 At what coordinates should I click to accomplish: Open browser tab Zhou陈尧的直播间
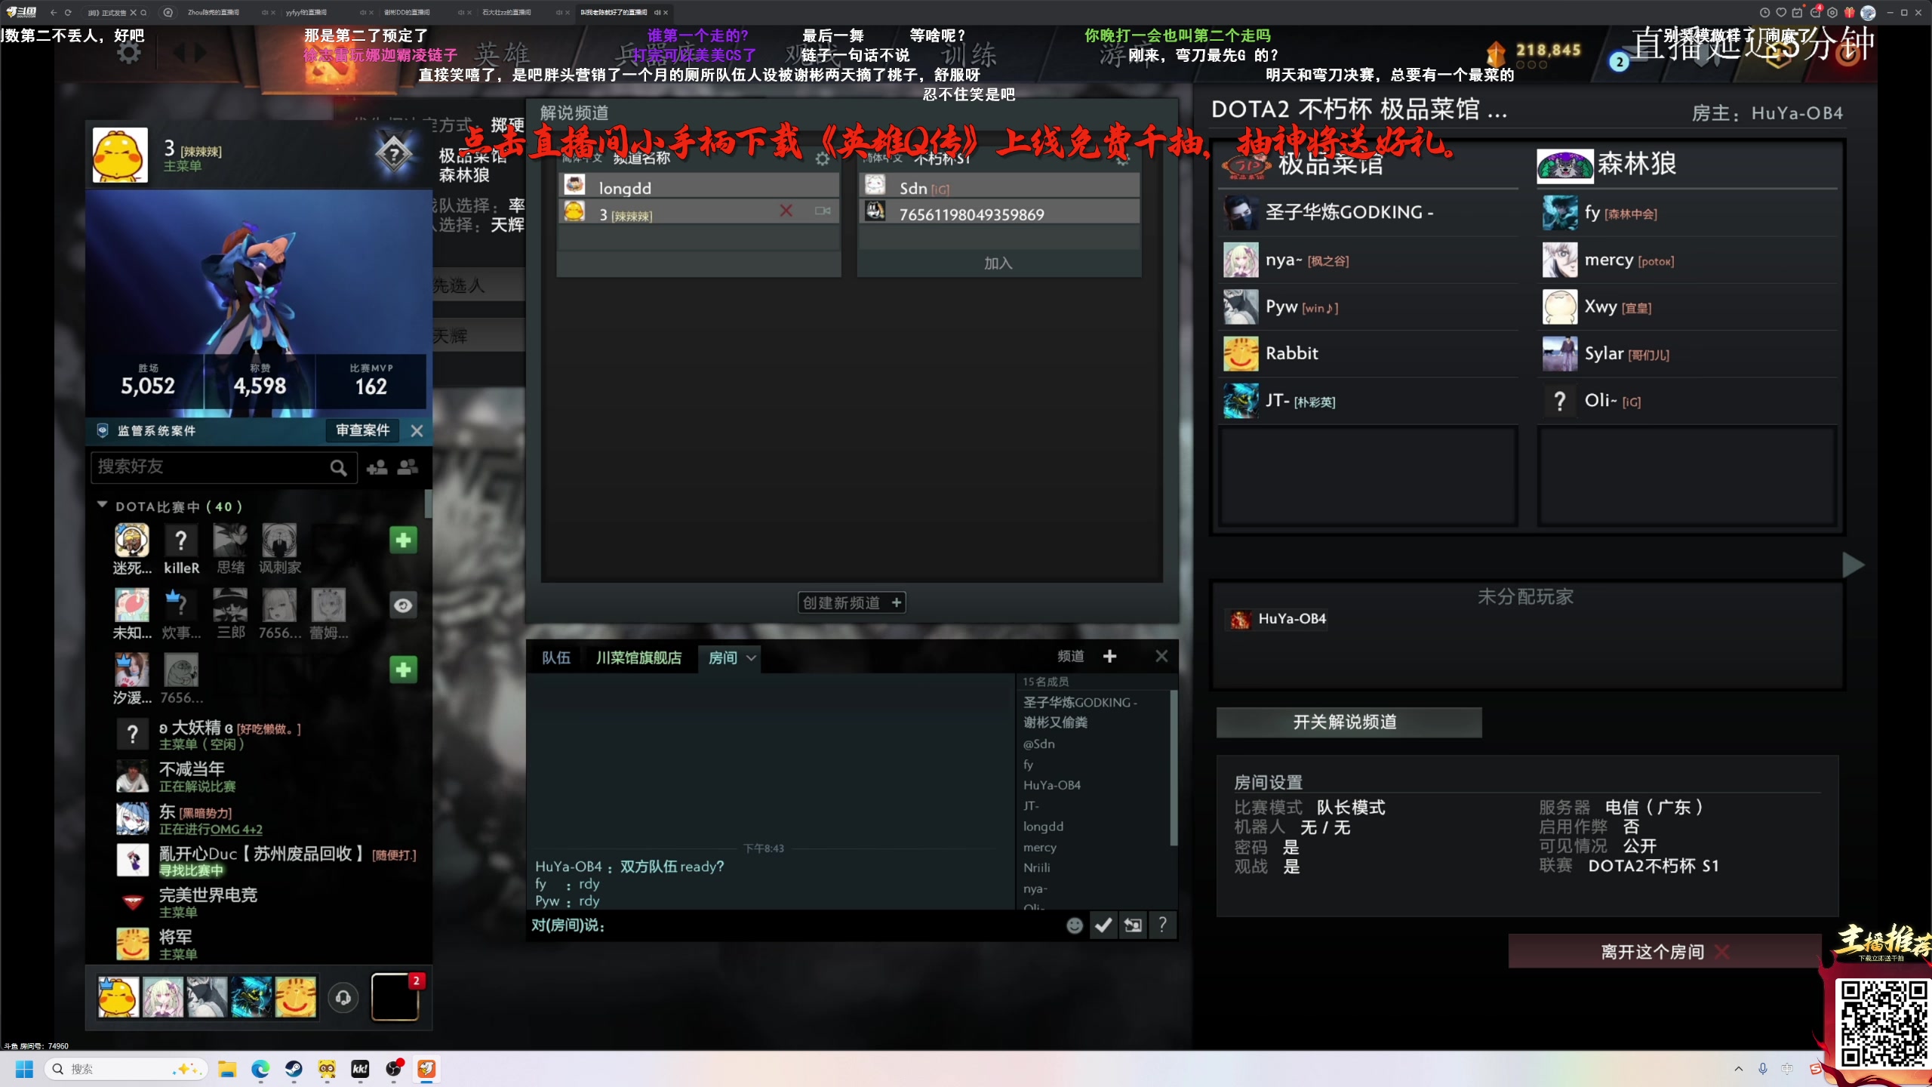[x=214, y=13]
